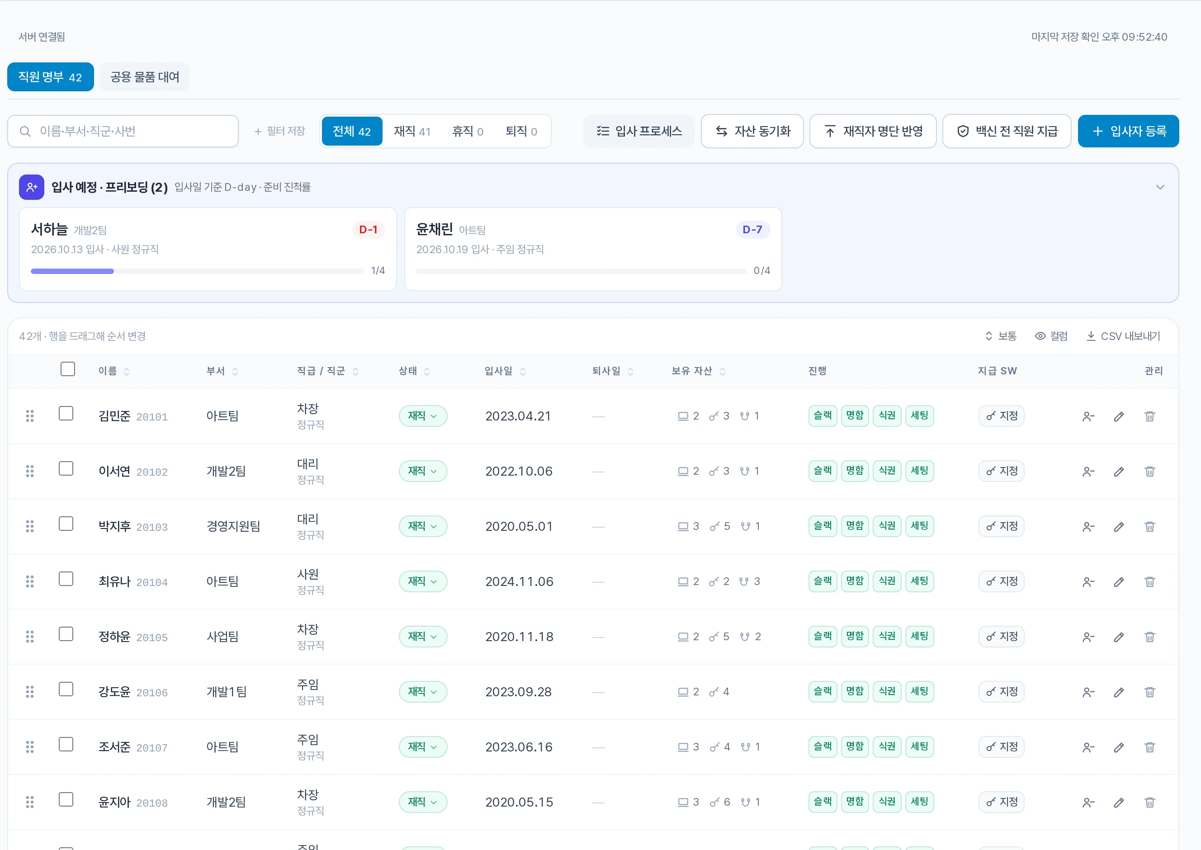Screen dimensions: 1201x850
Task: Click edit pencil icon for 이서연 row
Action: (1118, 472)
